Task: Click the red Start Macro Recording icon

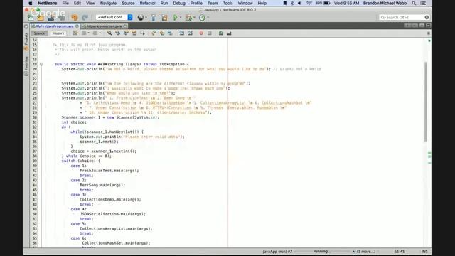Action: point(201,33)
